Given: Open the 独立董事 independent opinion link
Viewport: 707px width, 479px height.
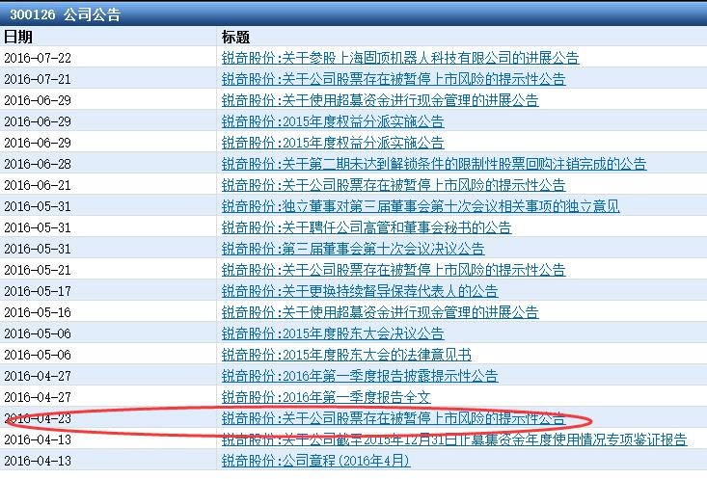Looking at the screenshot, I should tap(421, 206).
